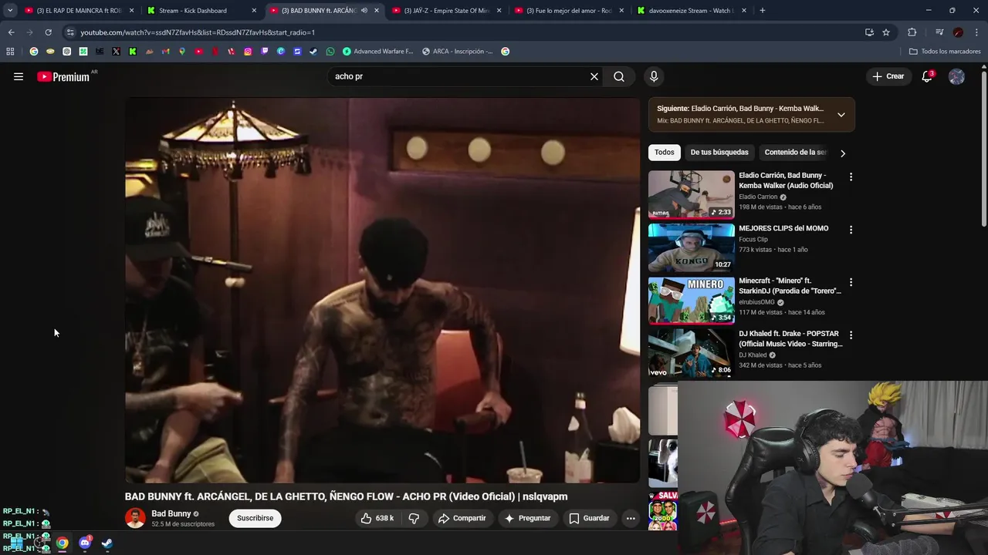Open the Steam bookmark in the bookmarks bar
Viewport: 988px width, 555px height.
tap(313, 52)
